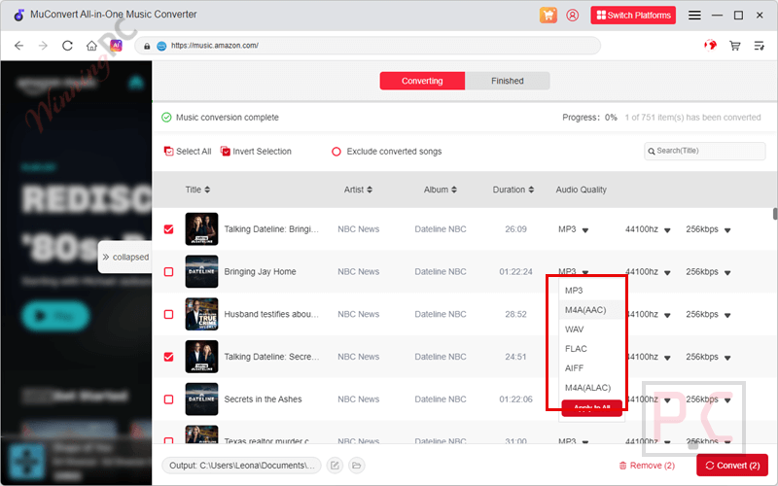Click the edit output path pencil icon

pos(335,466)
